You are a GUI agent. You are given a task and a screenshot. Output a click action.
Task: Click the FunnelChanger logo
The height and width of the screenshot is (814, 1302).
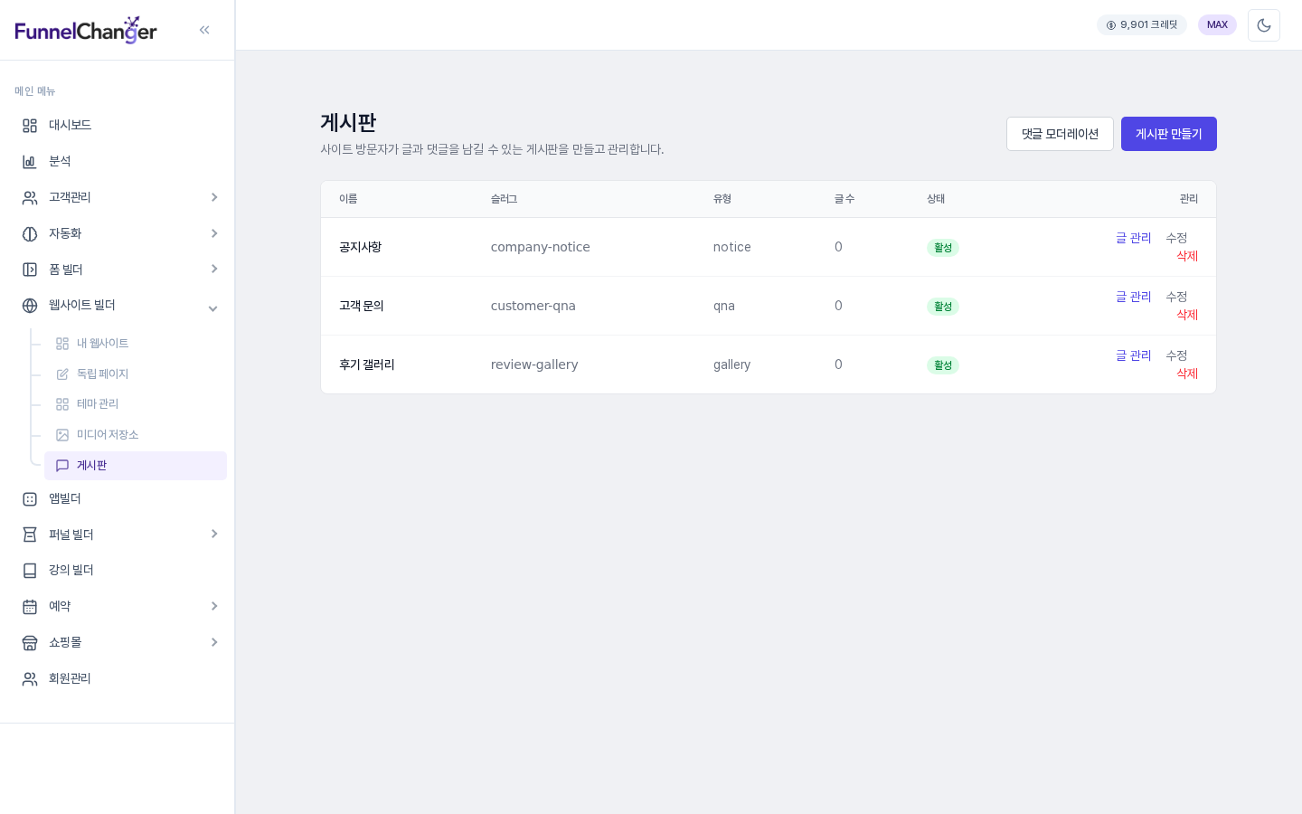pyautogui.click(x=86, y=30)
